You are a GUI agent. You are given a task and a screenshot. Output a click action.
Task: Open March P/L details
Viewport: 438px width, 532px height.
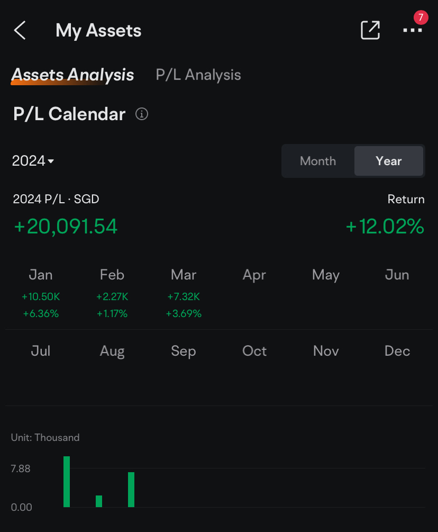click(184, 293)
